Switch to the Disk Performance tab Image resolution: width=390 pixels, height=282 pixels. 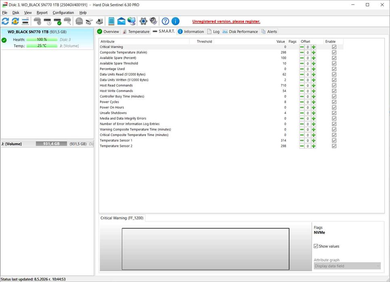click(x=240, y=31)
